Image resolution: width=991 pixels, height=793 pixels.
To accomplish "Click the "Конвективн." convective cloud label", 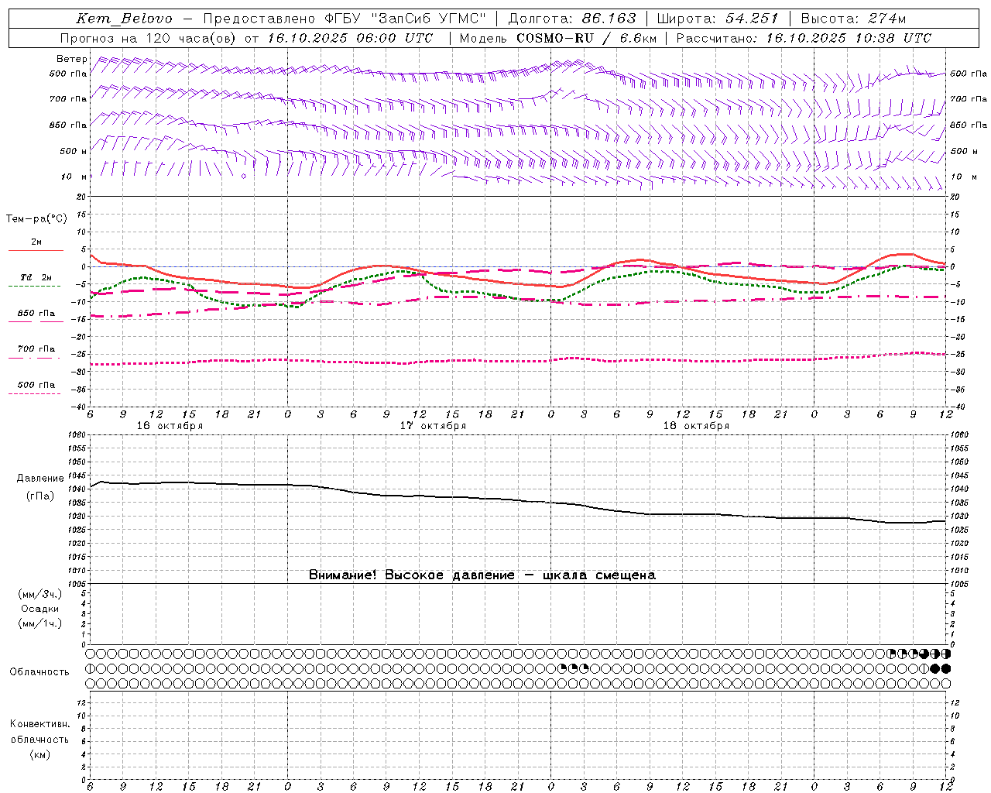I will pos(39,724).
